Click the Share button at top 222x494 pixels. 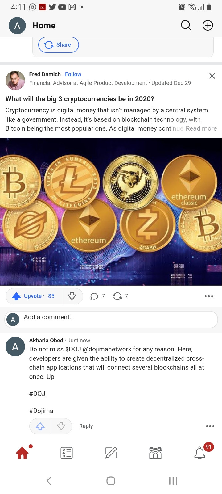point(59,45)
